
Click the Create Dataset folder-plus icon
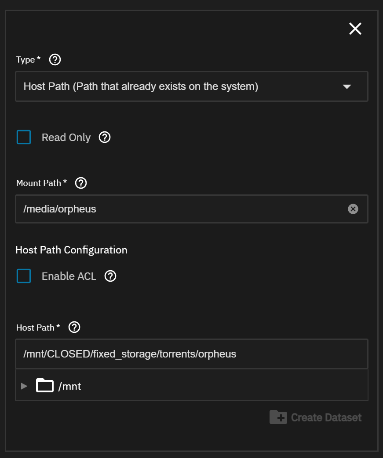(278, 417)
